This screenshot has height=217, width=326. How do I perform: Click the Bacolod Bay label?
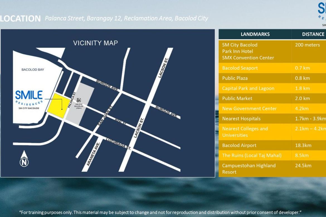click(x=33, y=70)
